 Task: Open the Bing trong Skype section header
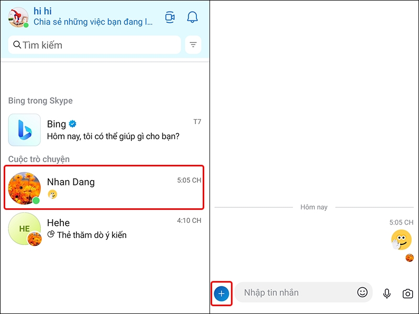(x=40, y=100)
